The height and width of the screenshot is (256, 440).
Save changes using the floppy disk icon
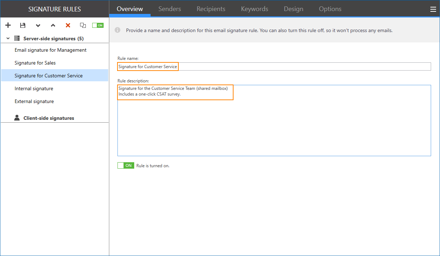coord(23,25)
